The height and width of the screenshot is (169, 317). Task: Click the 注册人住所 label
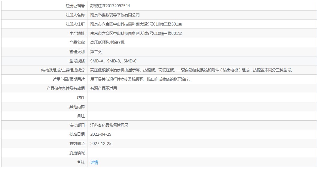(x=75, y=24)
